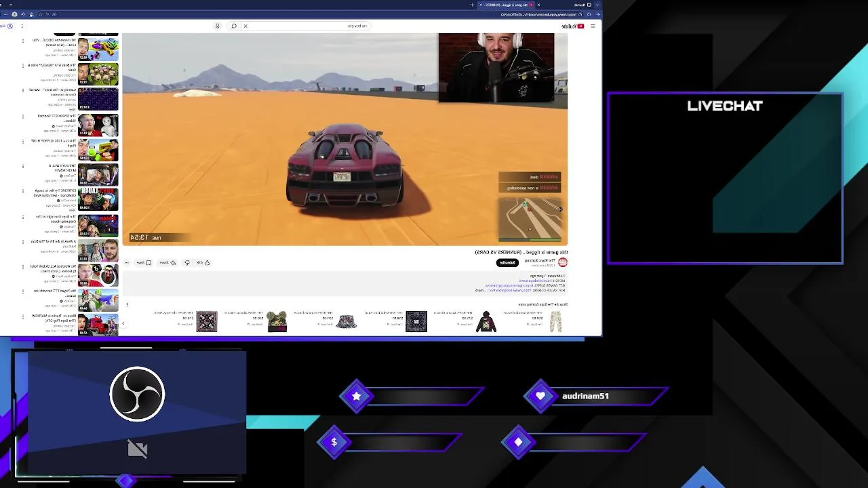
Task: Click the heart icon beside audrinam51
Action: 540,396
